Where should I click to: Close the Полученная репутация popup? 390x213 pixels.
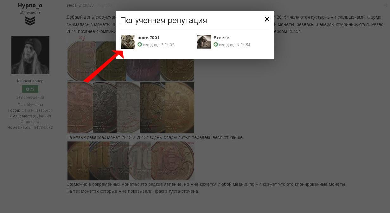click(x=267, y=19)
